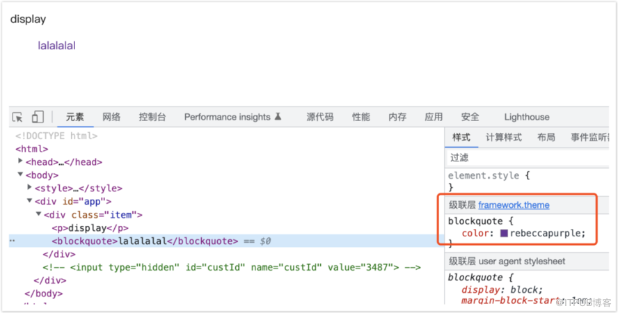Open the 元素 tab
Image resolution: width=618 pixels, height=313 pixels.
point(75,117)
